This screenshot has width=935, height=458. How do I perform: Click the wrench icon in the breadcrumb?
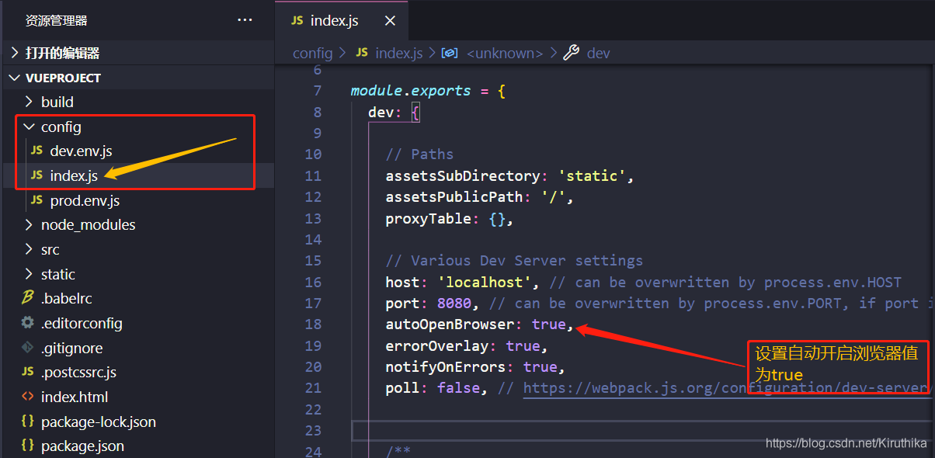pos(571,53)
